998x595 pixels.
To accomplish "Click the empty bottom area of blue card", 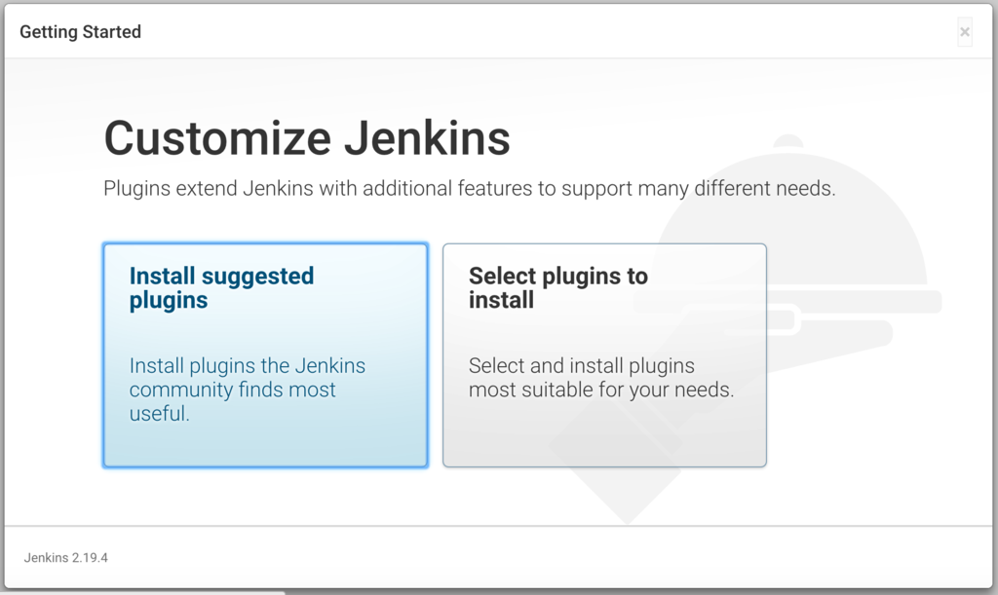I will pos(265,445).
